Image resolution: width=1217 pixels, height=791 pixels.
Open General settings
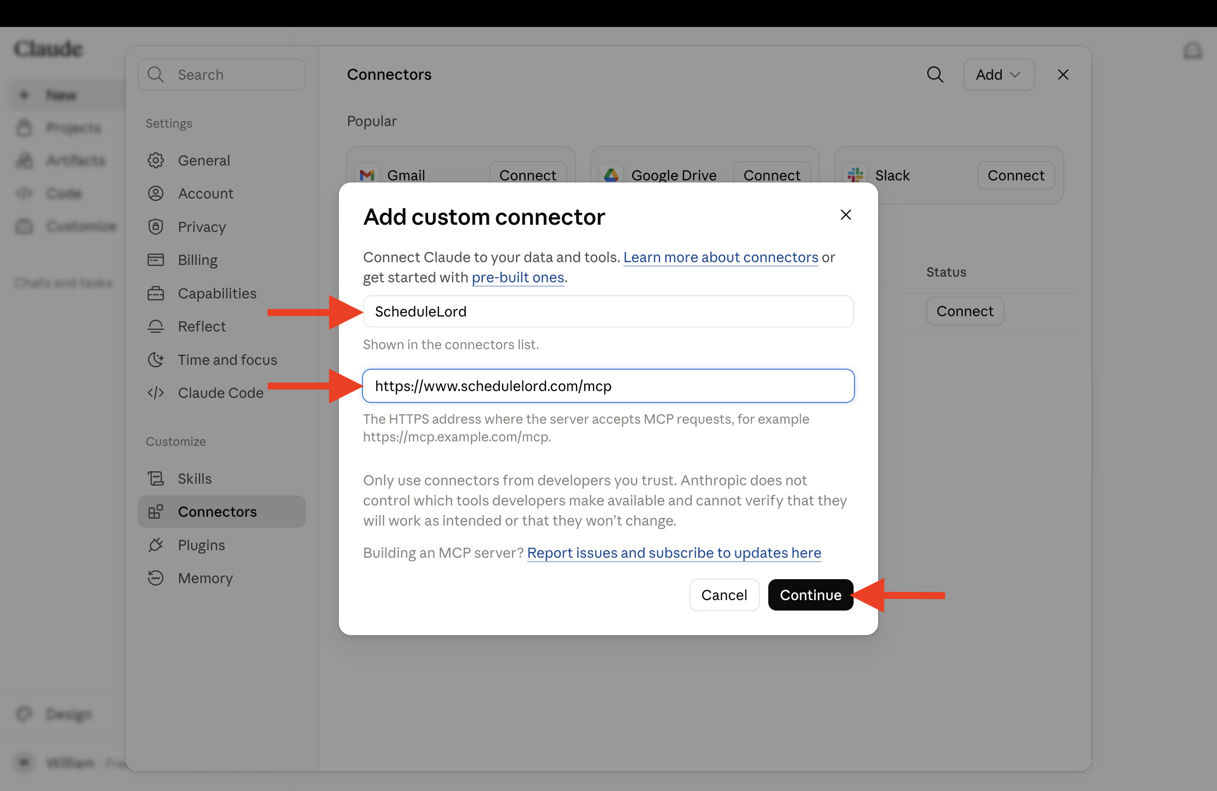[221, 161]
